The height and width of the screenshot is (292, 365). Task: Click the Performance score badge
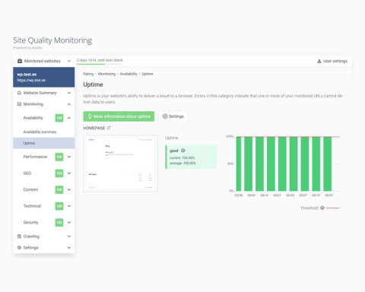59,157
